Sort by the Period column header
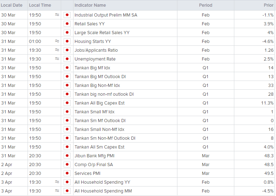276x196 pixels. (x=206, y=5)
